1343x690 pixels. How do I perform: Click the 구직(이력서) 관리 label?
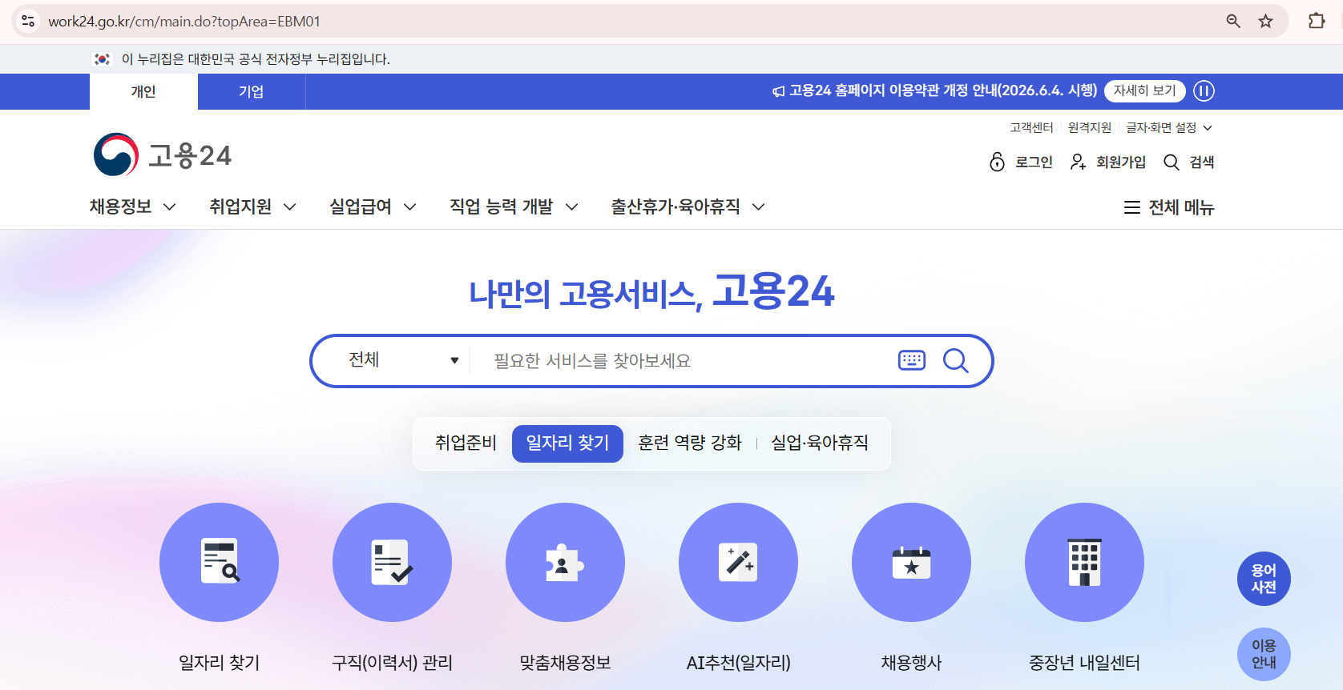pos(392,663)
